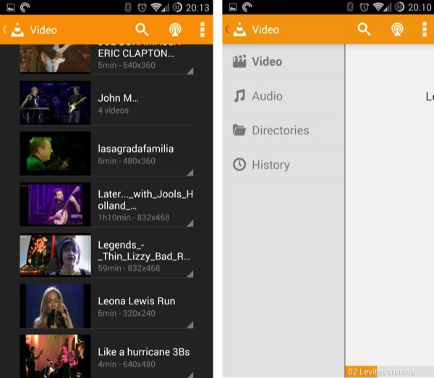This screenshot has height=378, width=434.
Task: Open the ERIC CLAPTON video thumbnail
Action: click(x=56, y=59)
